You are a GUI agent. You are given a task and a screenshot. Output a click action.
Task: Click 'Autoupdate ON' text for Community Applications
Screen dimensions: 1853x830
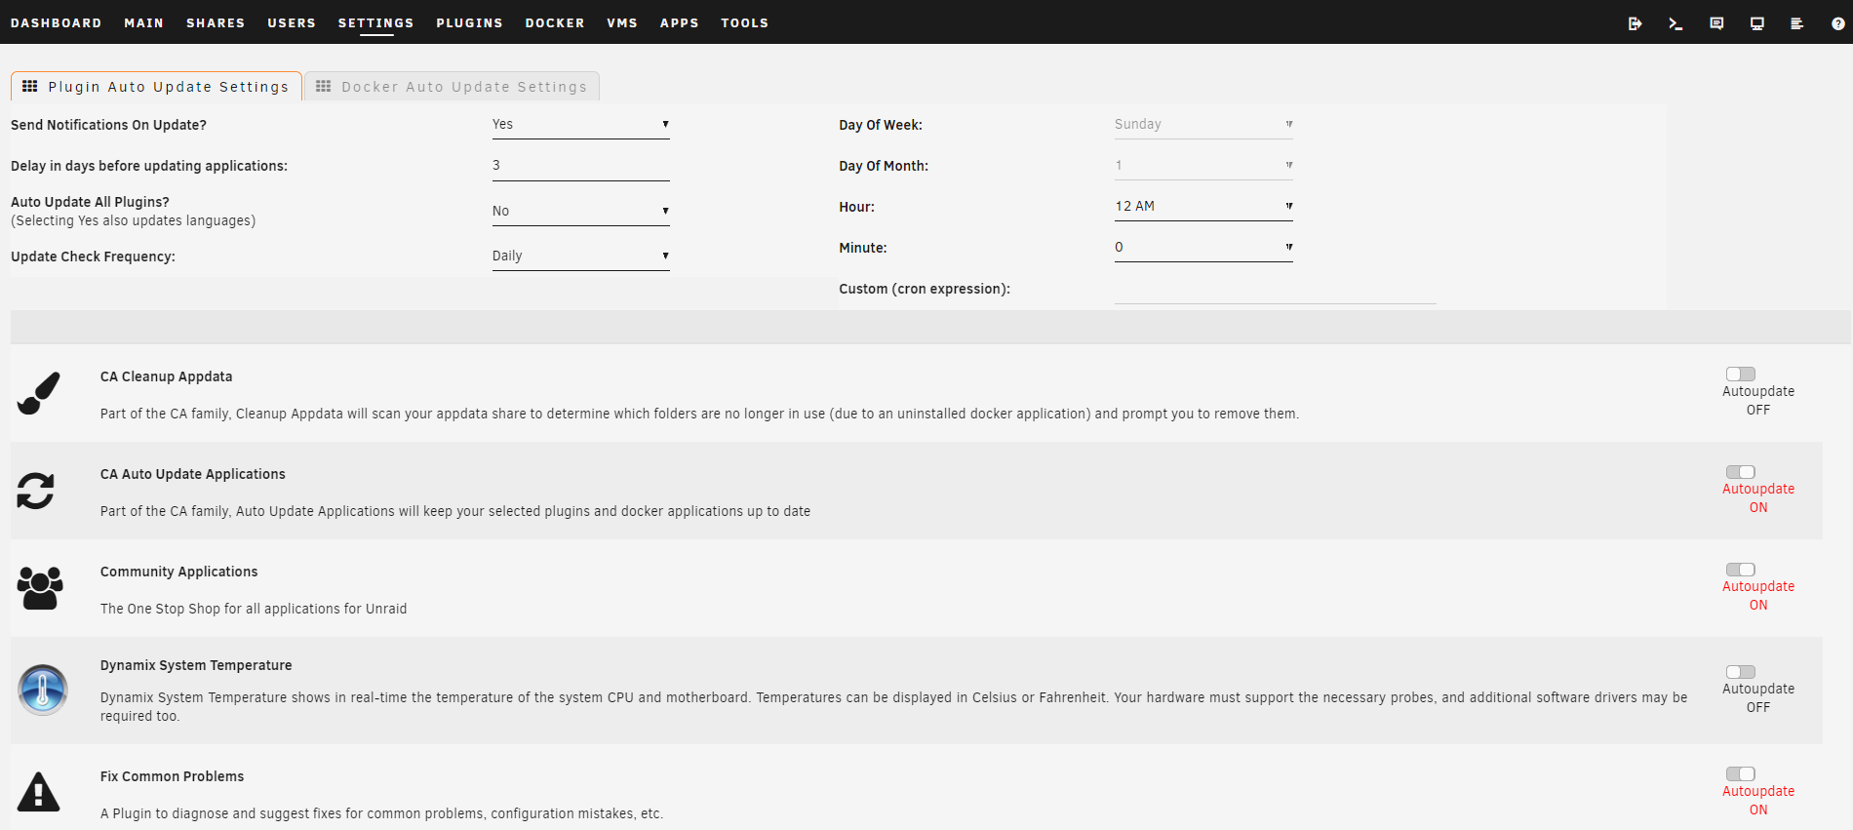click(1758, 596)
